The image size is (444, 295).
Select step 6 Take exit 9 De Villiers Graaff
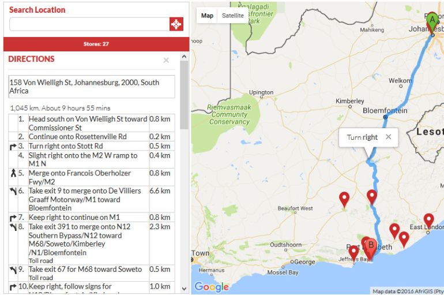point(92,199)
